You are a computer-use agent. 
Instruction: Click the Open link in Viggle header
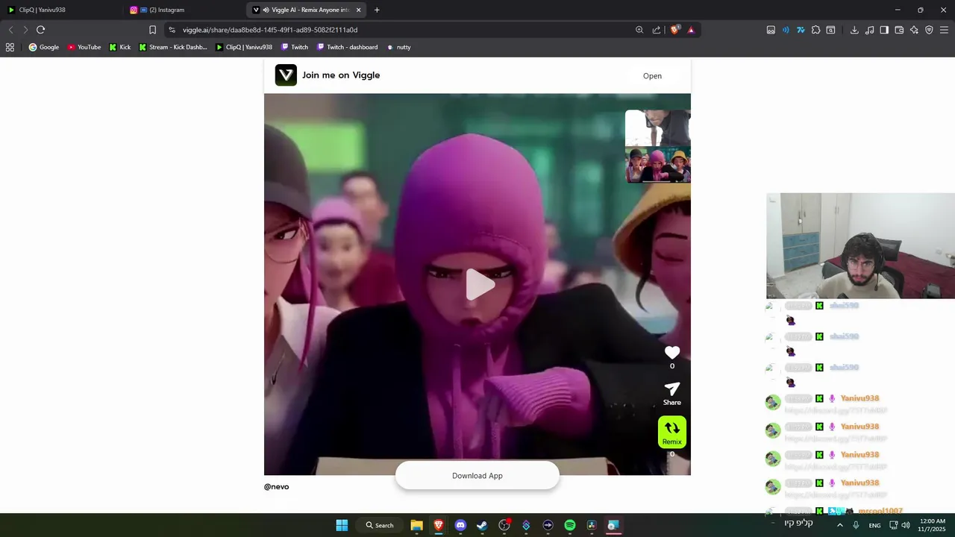click(652, 76)
